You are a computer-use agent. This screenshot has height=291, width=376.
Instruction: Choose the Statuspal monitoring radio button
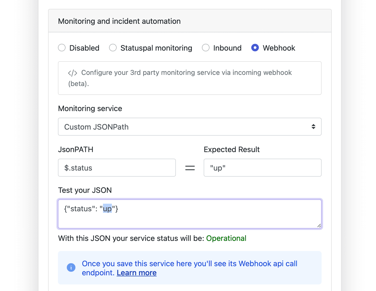113,48
